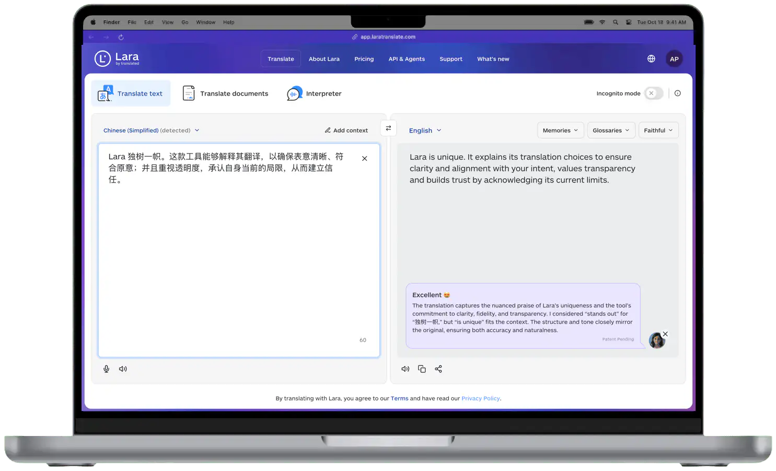
Task: Open the globe language selector icon
Action: [651, 59]
